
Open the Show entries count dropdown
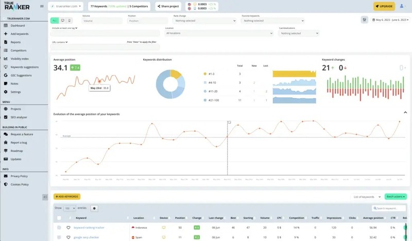click(70, 208)
